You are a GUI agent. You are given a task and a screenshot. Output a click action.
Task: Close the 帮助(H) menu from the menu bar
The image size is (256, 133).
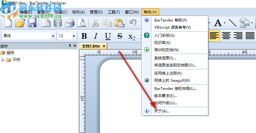tap(150, 12)
